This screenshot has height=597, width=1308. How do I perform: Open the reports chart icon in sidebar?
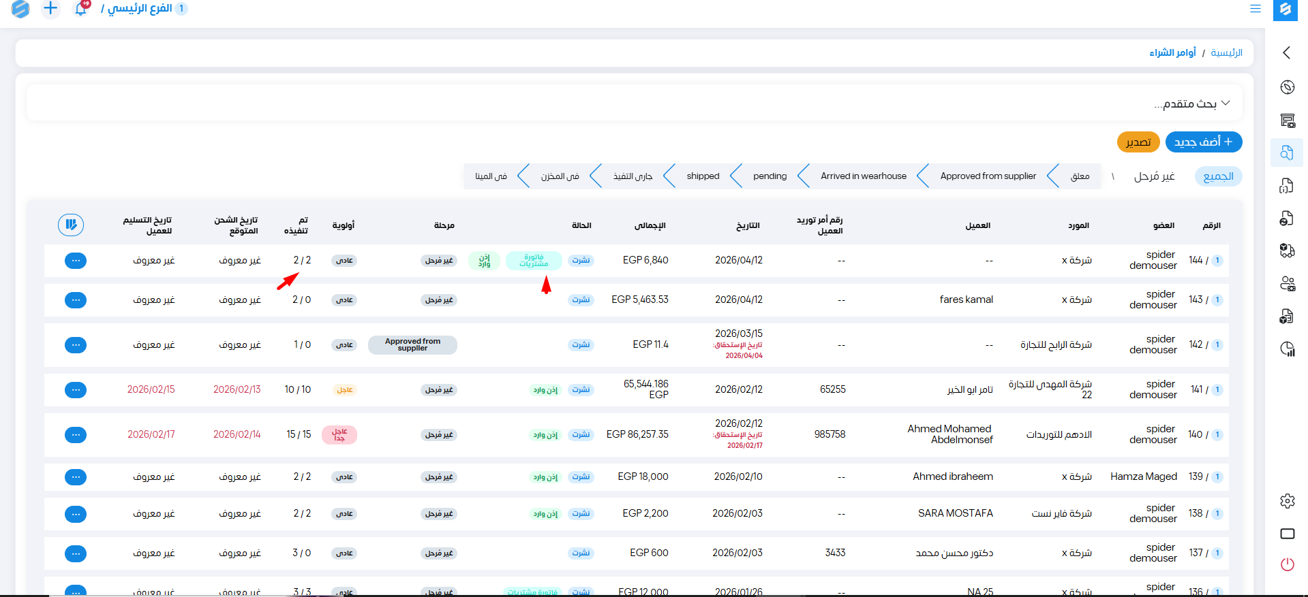pos(1287,349)
